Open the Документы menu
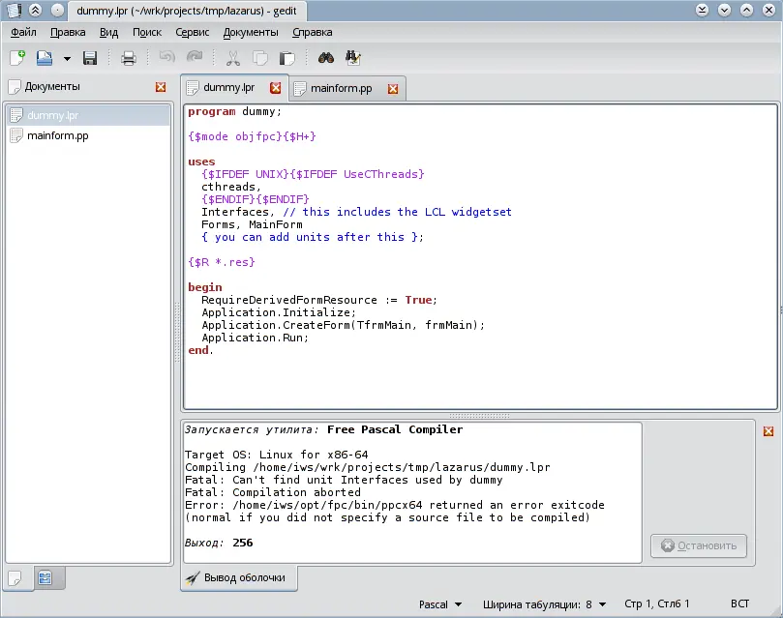This screenshot has width=783, height=618. 251,33
